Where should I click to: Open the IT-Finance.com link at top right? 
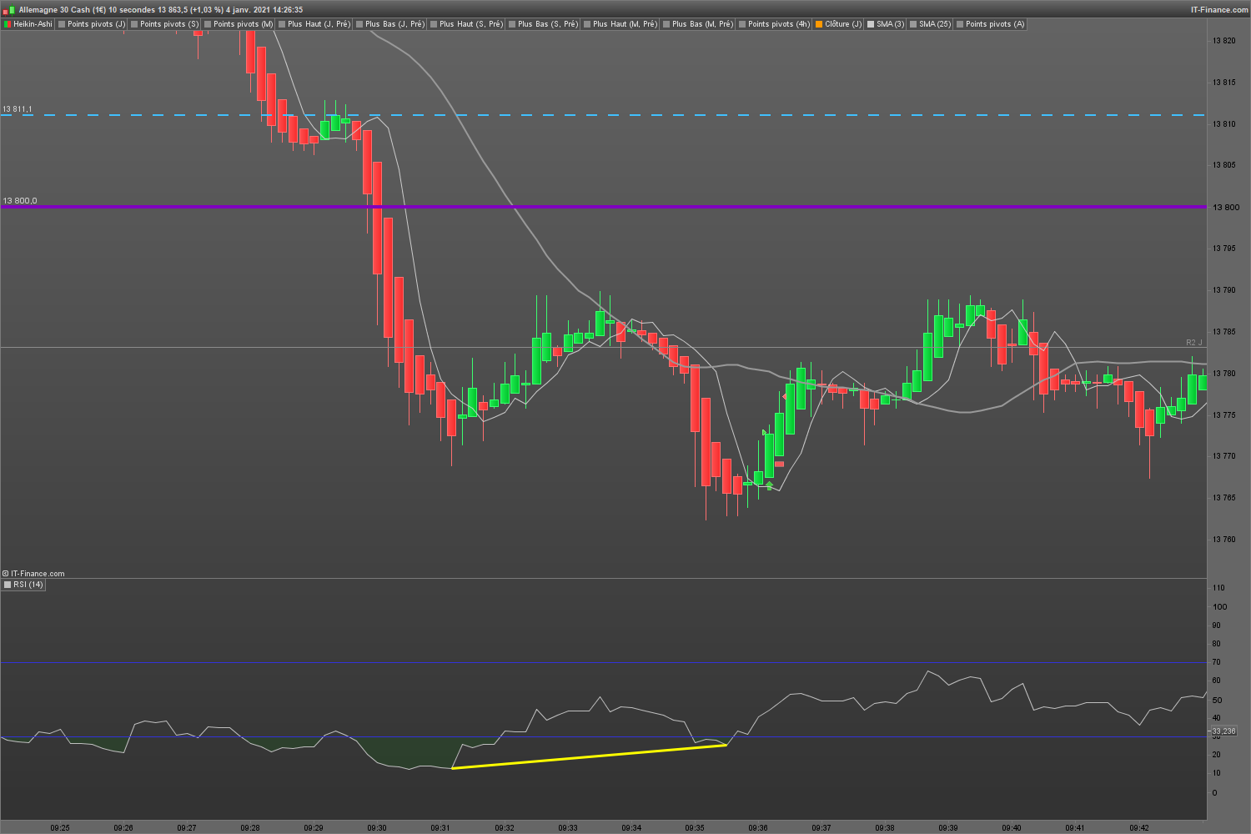[x=1219, y=10]
